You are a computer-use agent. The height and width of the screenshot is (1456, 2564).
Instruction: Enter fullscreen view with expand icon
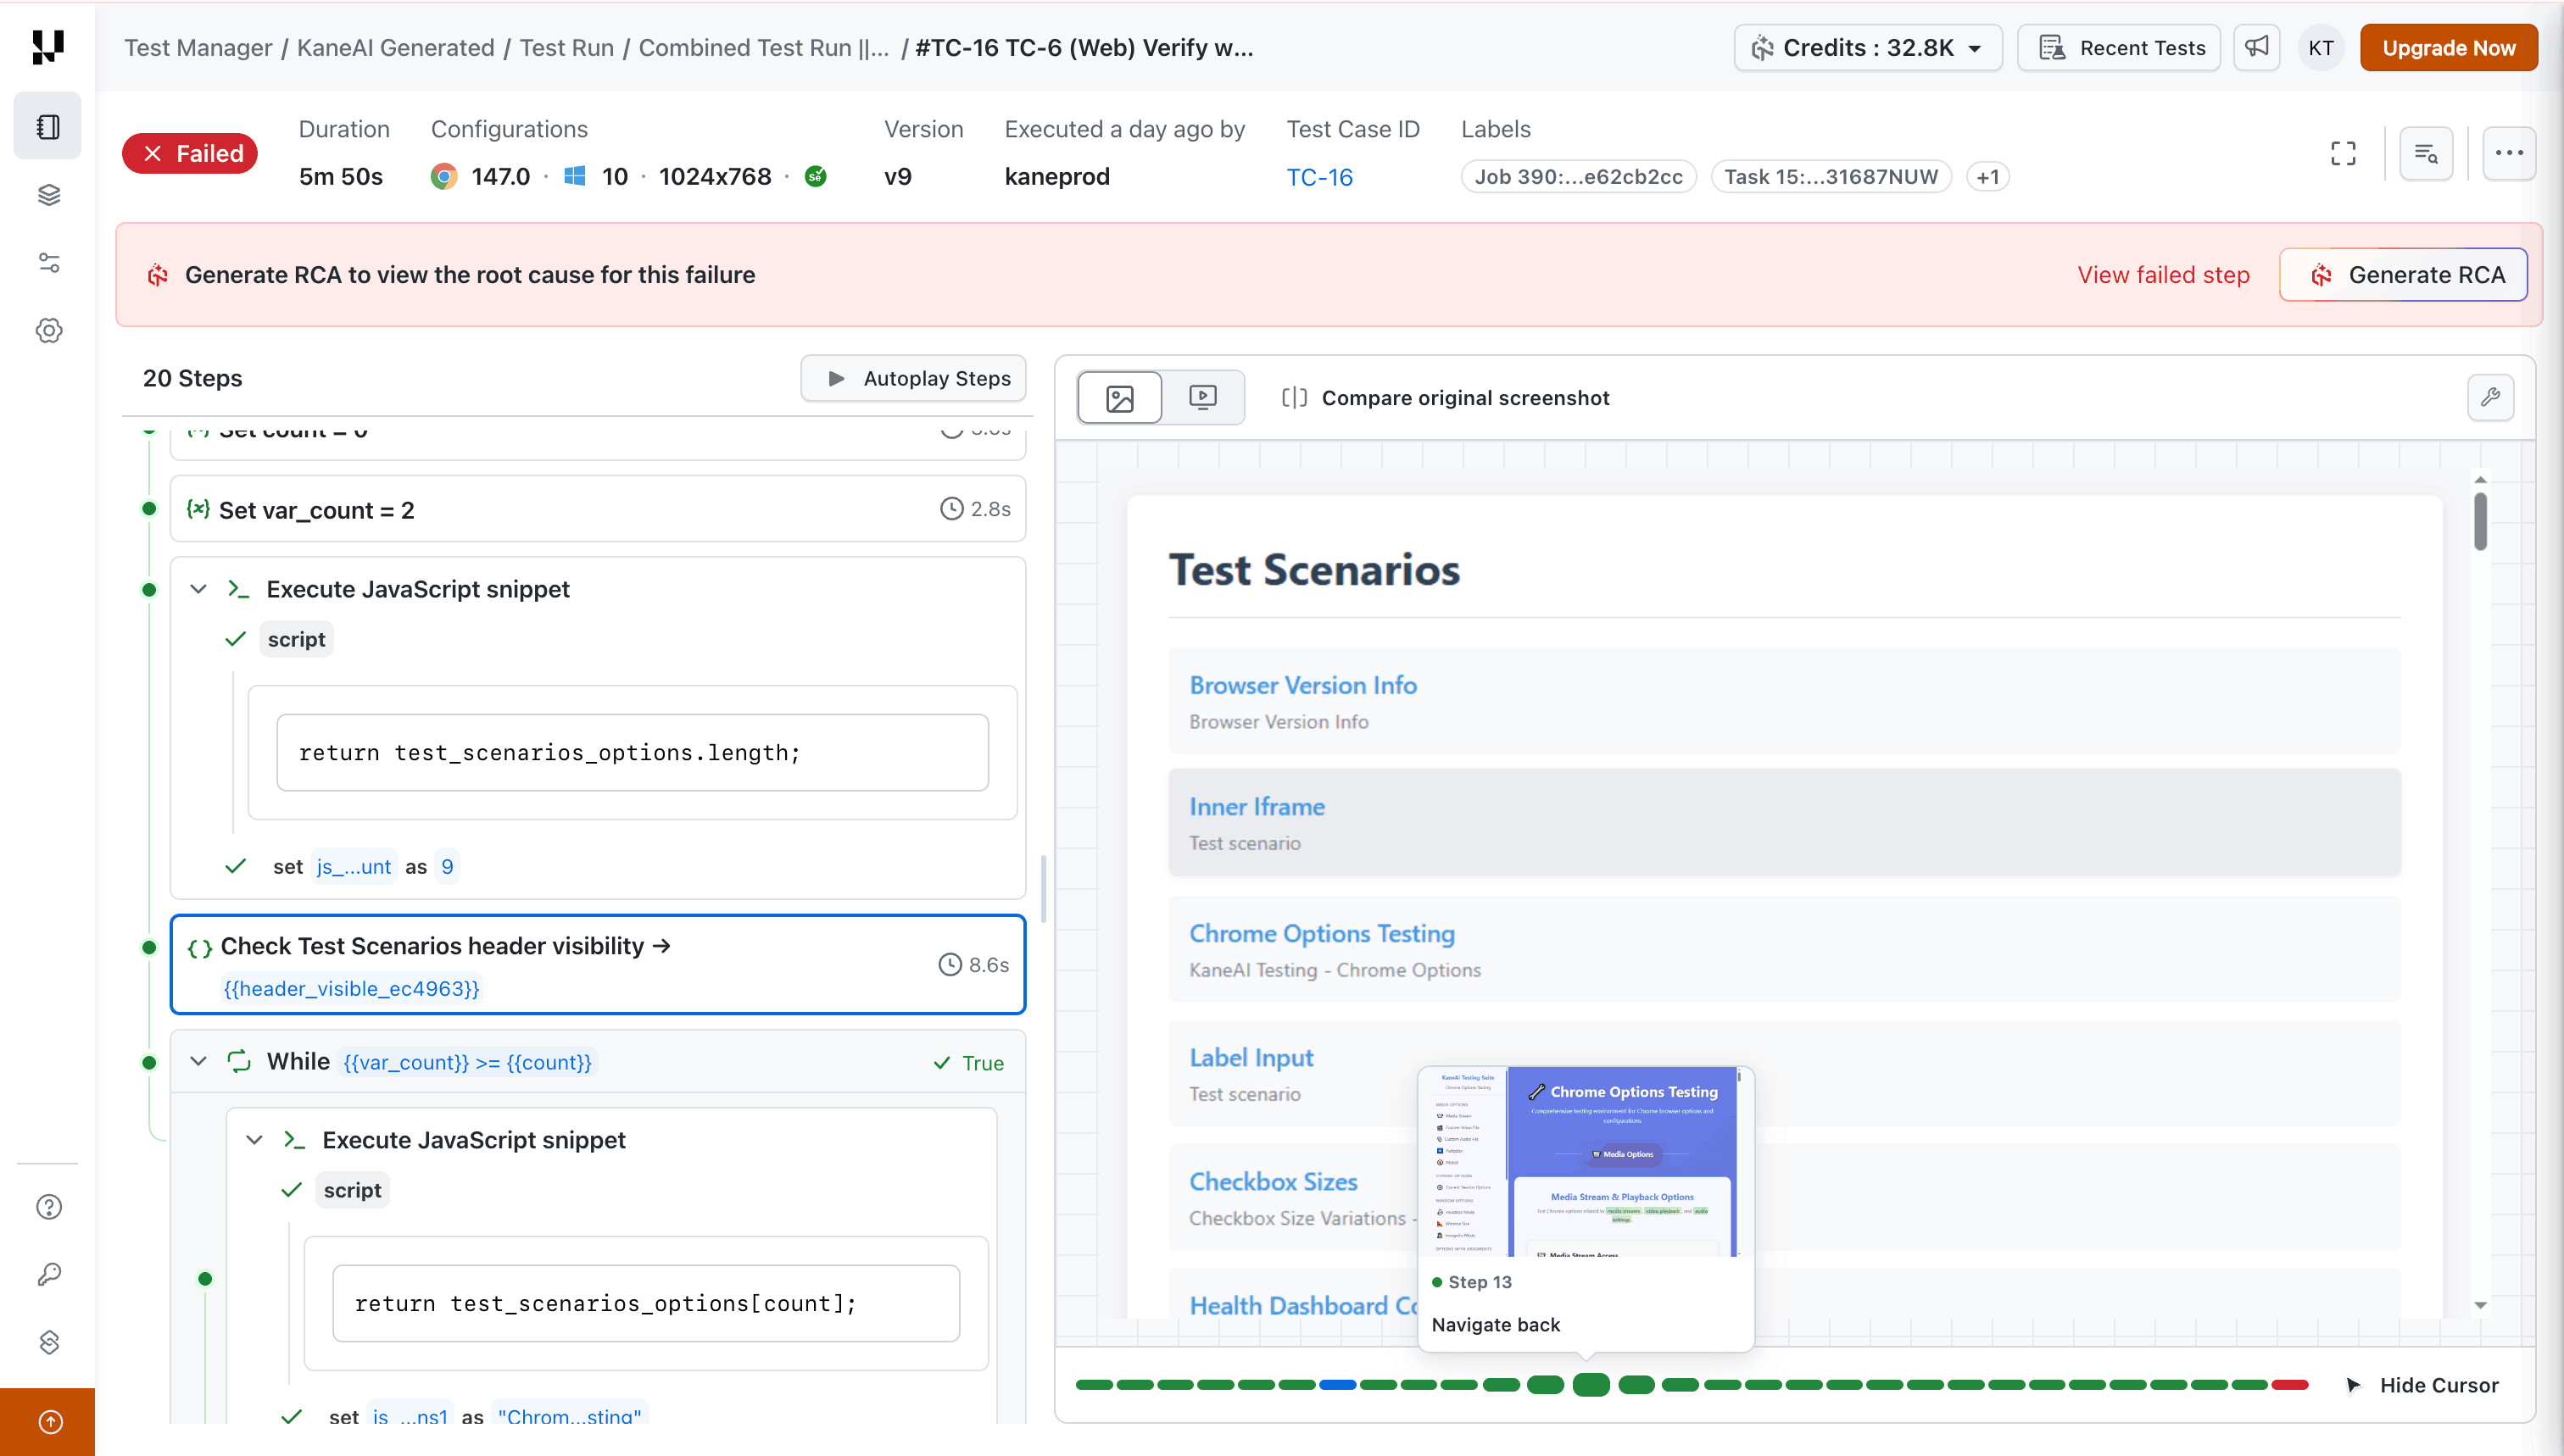point(2343,153)
